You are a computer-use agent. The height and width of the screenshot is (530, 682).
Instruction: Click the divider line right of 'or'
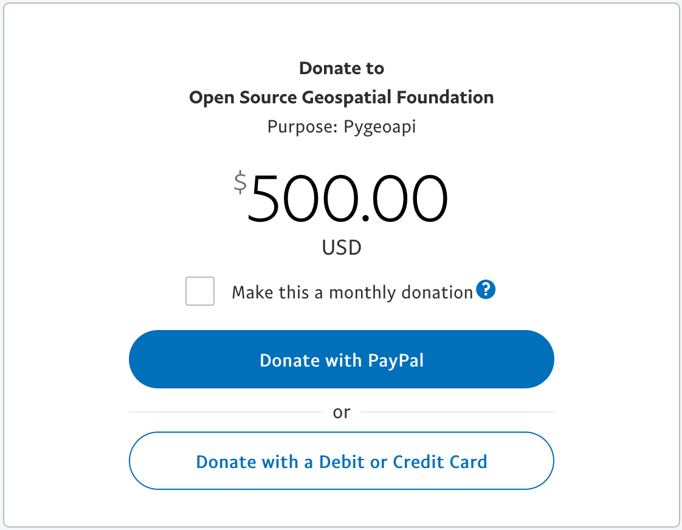pyautogui.click(x=457, y=411)
